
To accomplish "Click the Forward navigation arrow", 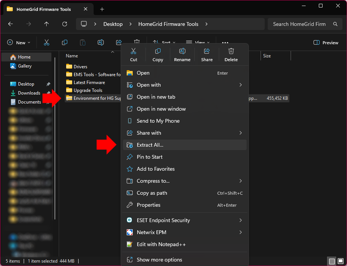I will pyautogui.click(x=29, y=24).
